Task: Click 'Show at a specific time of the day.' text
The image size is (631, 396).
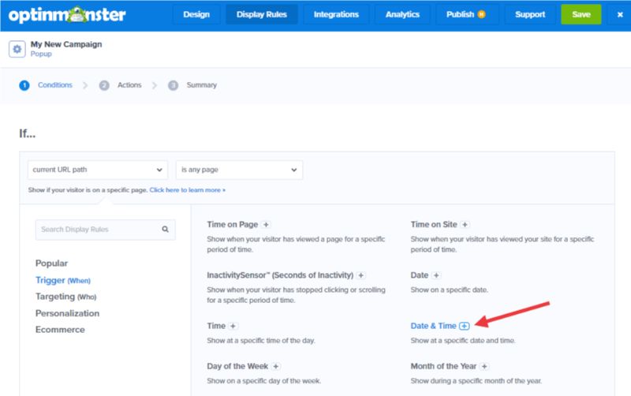Action: point(261,341)
